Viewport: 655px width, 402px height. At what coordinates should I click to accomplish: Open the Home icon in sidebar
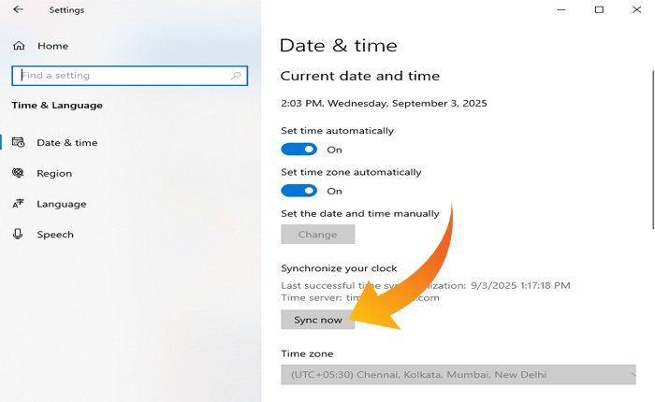(x=19, y=46)
